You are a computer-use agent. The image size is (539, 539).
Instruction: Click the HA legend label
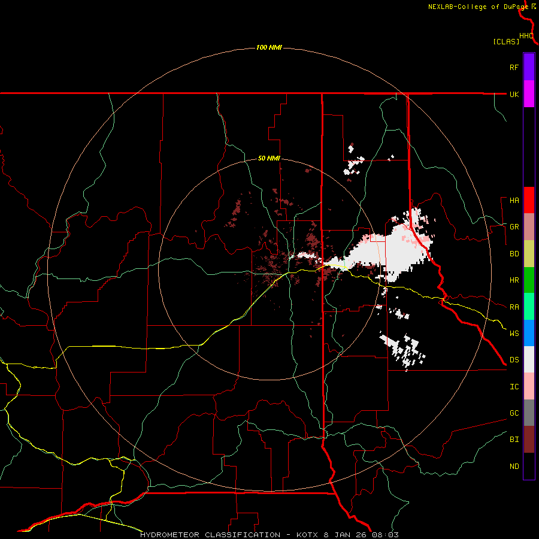coord(514,201)
